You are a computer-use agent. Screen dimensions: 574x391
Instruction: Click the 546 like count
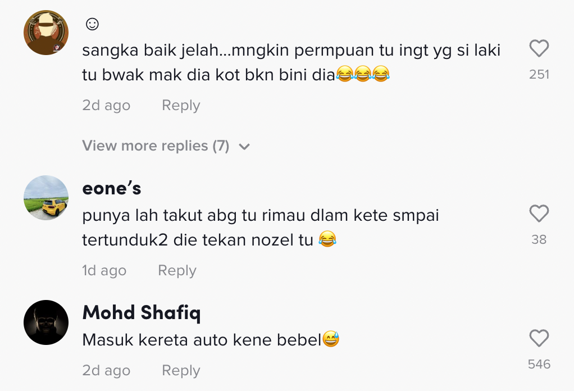539,364
